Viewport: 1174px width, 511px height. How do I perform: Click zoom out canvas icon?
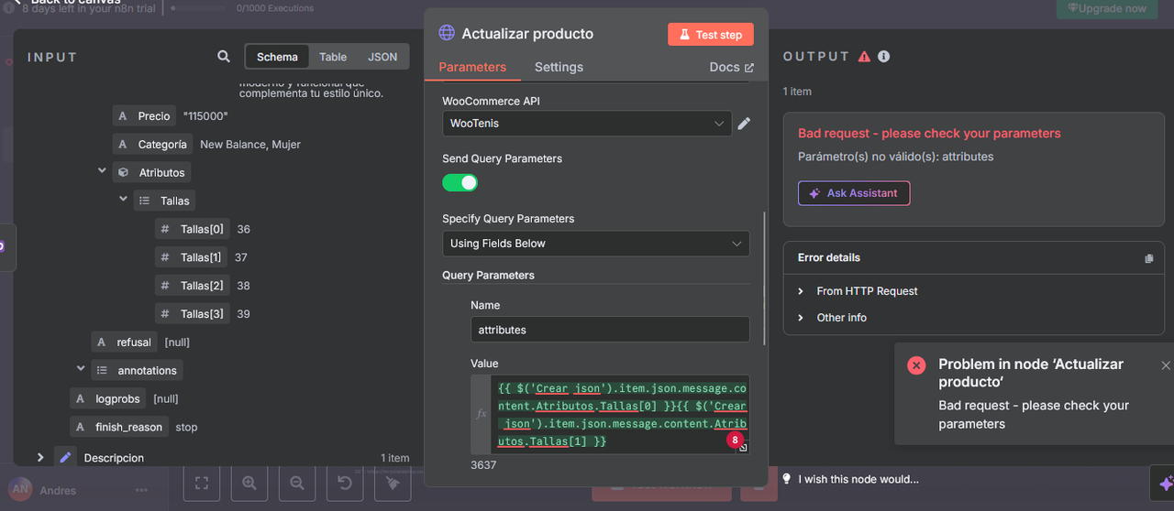click(x=297, y=483)
